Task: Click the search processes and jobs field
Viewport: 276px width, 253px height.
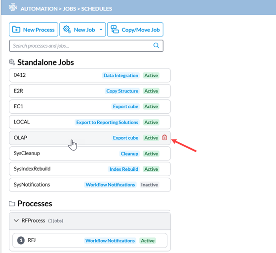Action: pos(86,46)
